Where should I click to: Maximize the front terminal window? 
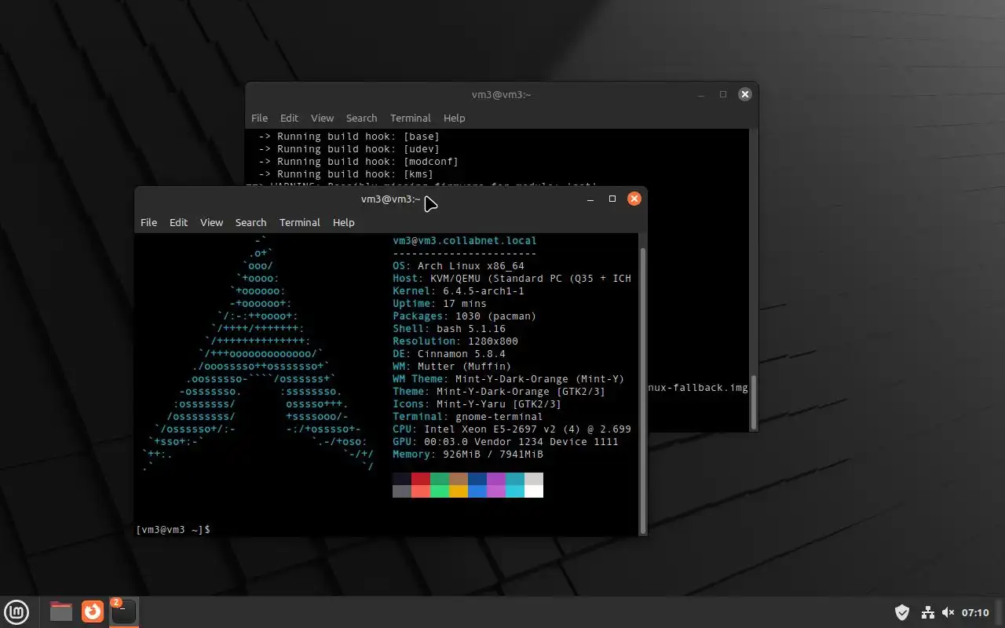612,199
